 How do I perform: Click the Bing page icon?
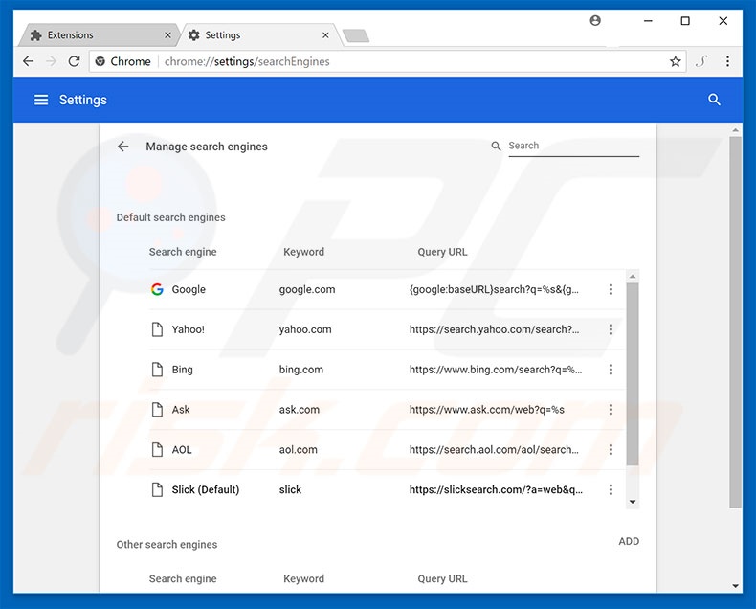pyautogui.click(x=157, y=370)
